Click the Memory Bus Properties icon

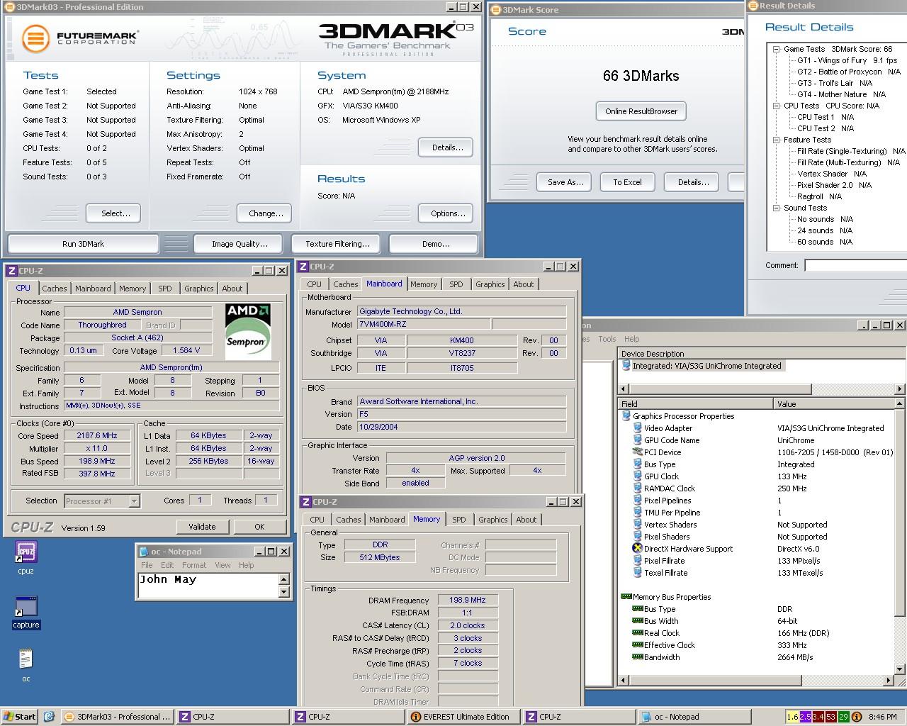tap(626, 597)
